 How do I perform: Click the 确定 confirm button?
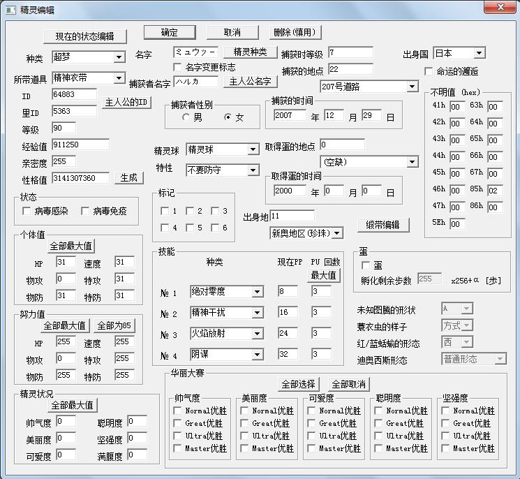pyautogui.click(x=170, y=32)
